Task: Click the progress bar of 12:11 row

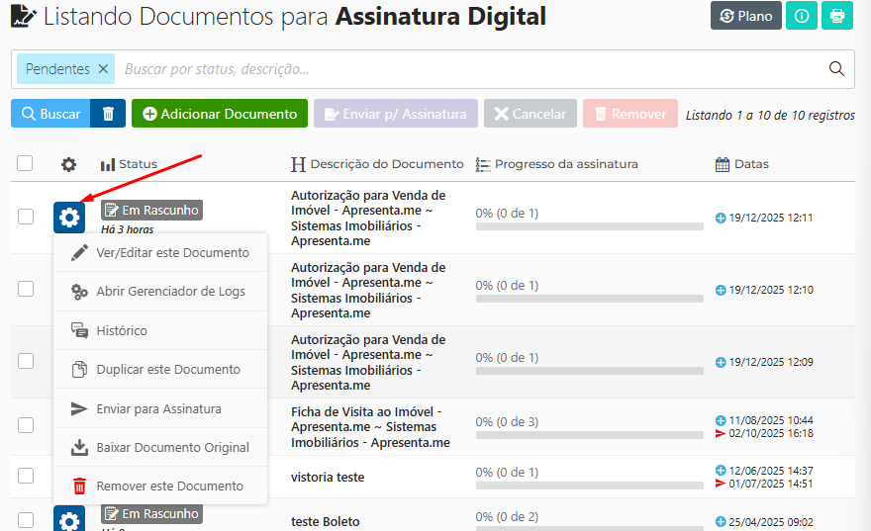Action: point(589,226)
